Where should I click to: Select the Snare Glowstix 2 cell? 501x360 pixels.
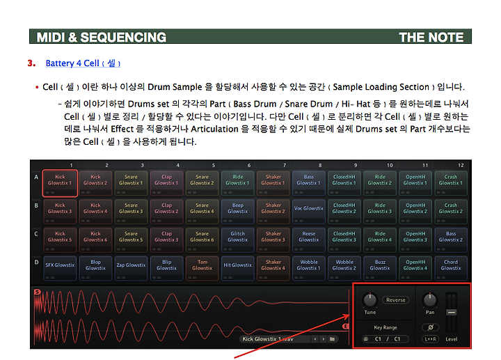202,183
